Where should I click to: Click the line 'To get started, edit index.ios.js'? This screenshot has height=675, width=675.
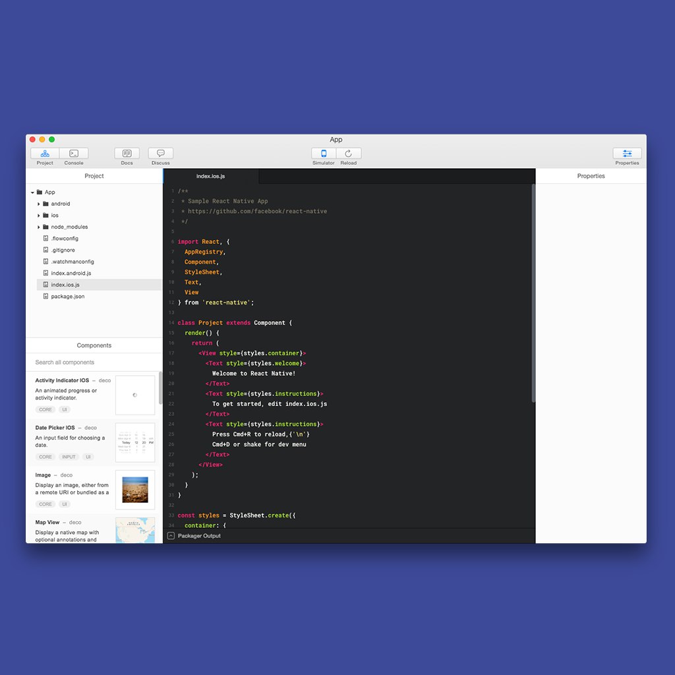270,404
